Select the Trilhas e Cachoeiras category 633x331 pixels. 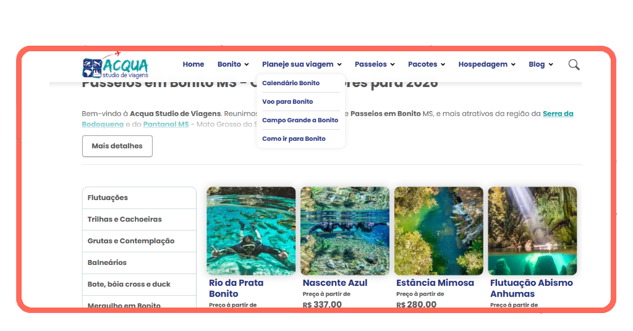[139, 219]
